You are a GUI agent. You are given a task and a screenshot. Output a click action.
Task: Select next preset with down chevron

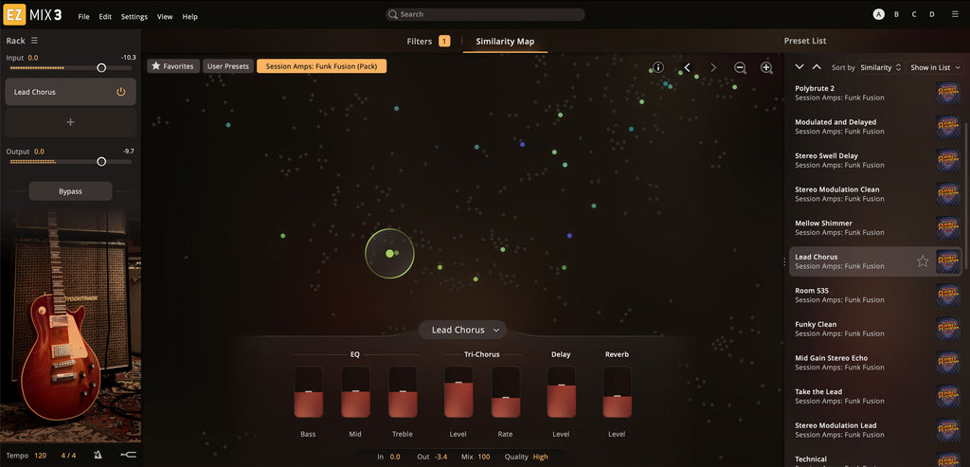(799, 67)
